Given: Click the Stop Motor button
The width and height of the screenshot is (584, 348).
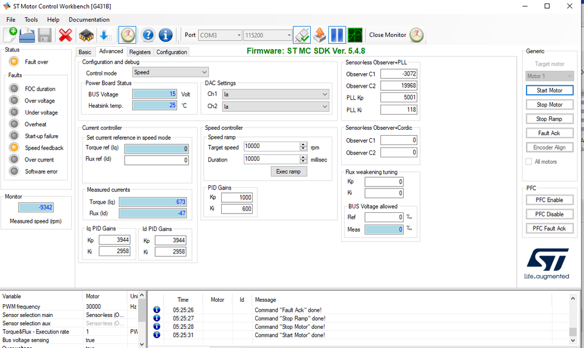Looking at the screenshot, I should pyautogui.click(x=549, y=105).
